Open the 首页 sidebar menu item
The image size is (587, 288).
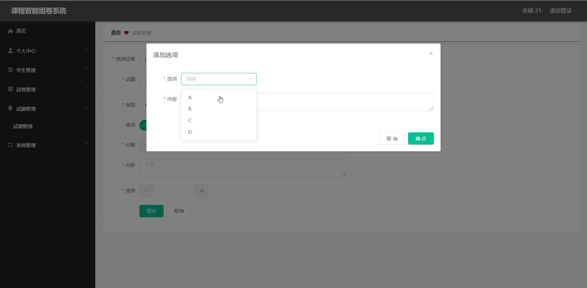point(47,31)
